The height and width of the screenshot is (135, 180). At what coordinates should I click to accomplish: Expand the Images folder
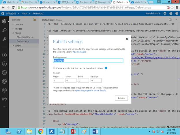[13, 29]
